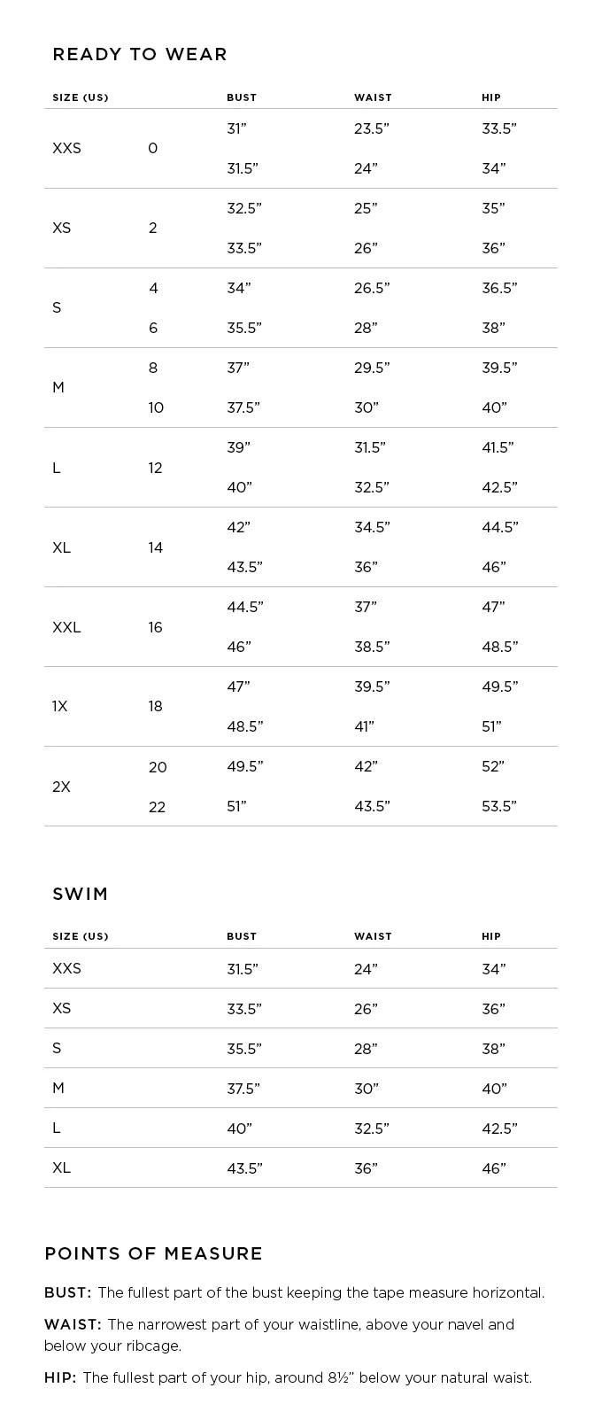
Task: Click the 23.5" waist measurement
Action: [x=372, y=129]
